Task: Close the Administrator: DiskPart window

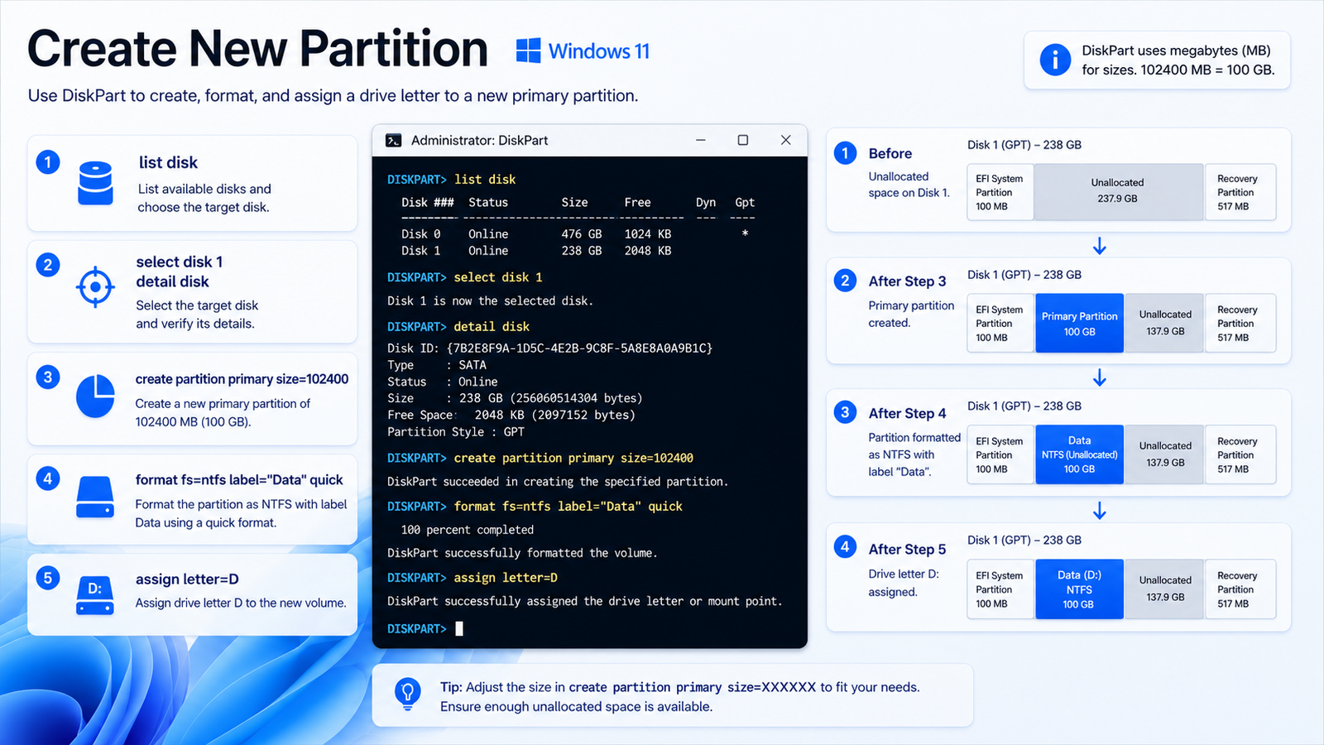Action: [x=786, y=140]
